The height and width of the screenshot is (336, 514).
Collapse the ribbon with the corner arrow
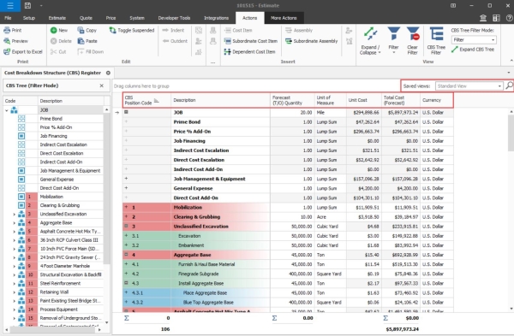coord(511,61)
